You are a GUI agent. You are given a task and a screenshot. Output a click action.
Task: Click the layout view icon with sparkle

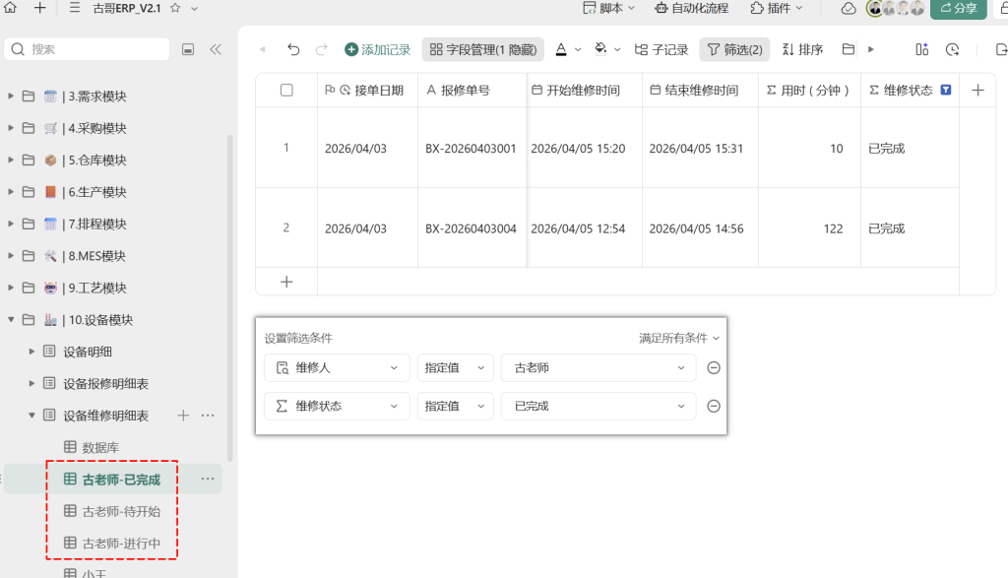921,49
